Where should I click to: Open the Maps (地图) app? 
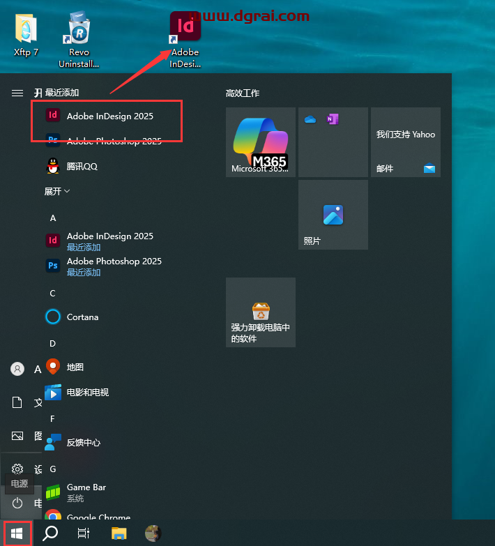(75, 367)
